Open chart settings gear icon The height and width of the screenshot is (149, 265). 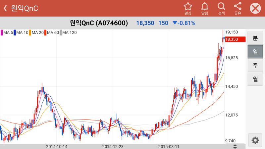[x=255, y=140]
